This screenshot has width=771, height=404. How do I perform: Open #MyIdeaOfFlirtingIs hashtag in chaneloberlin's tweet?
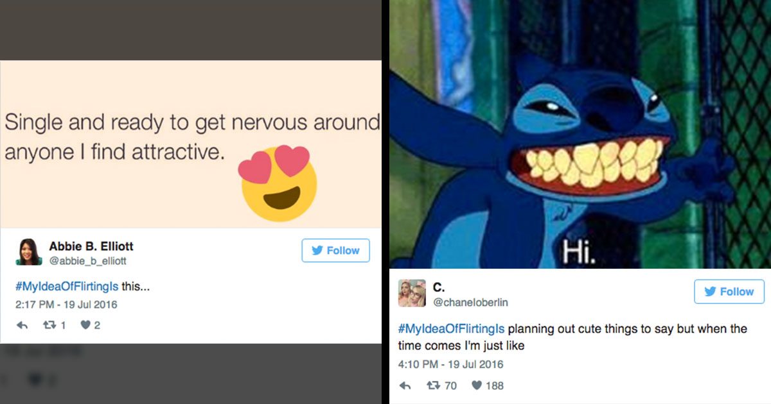tap(452, 329)
